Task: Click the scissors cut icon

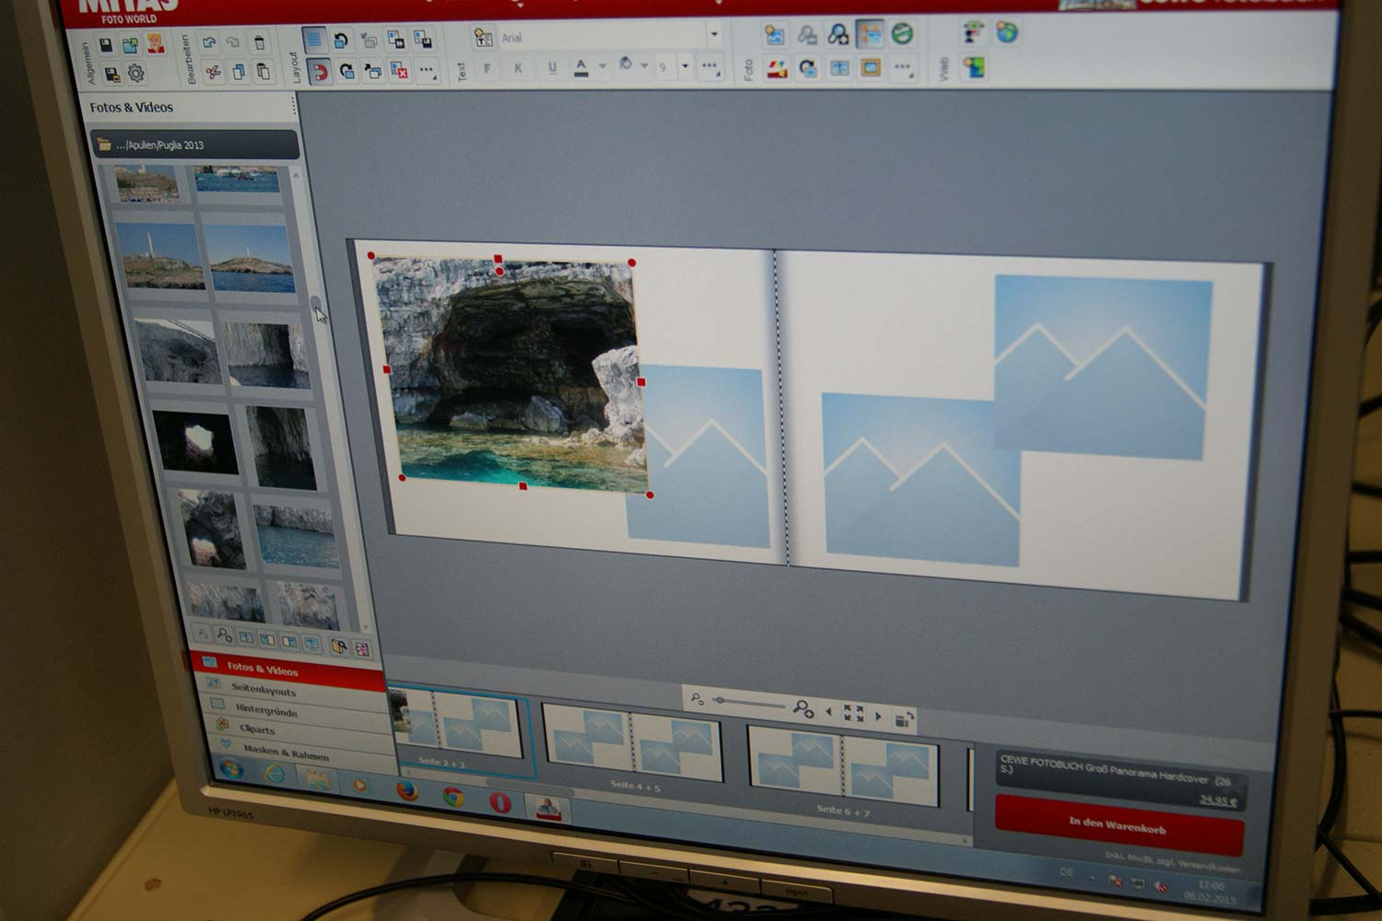Action: 213,72
